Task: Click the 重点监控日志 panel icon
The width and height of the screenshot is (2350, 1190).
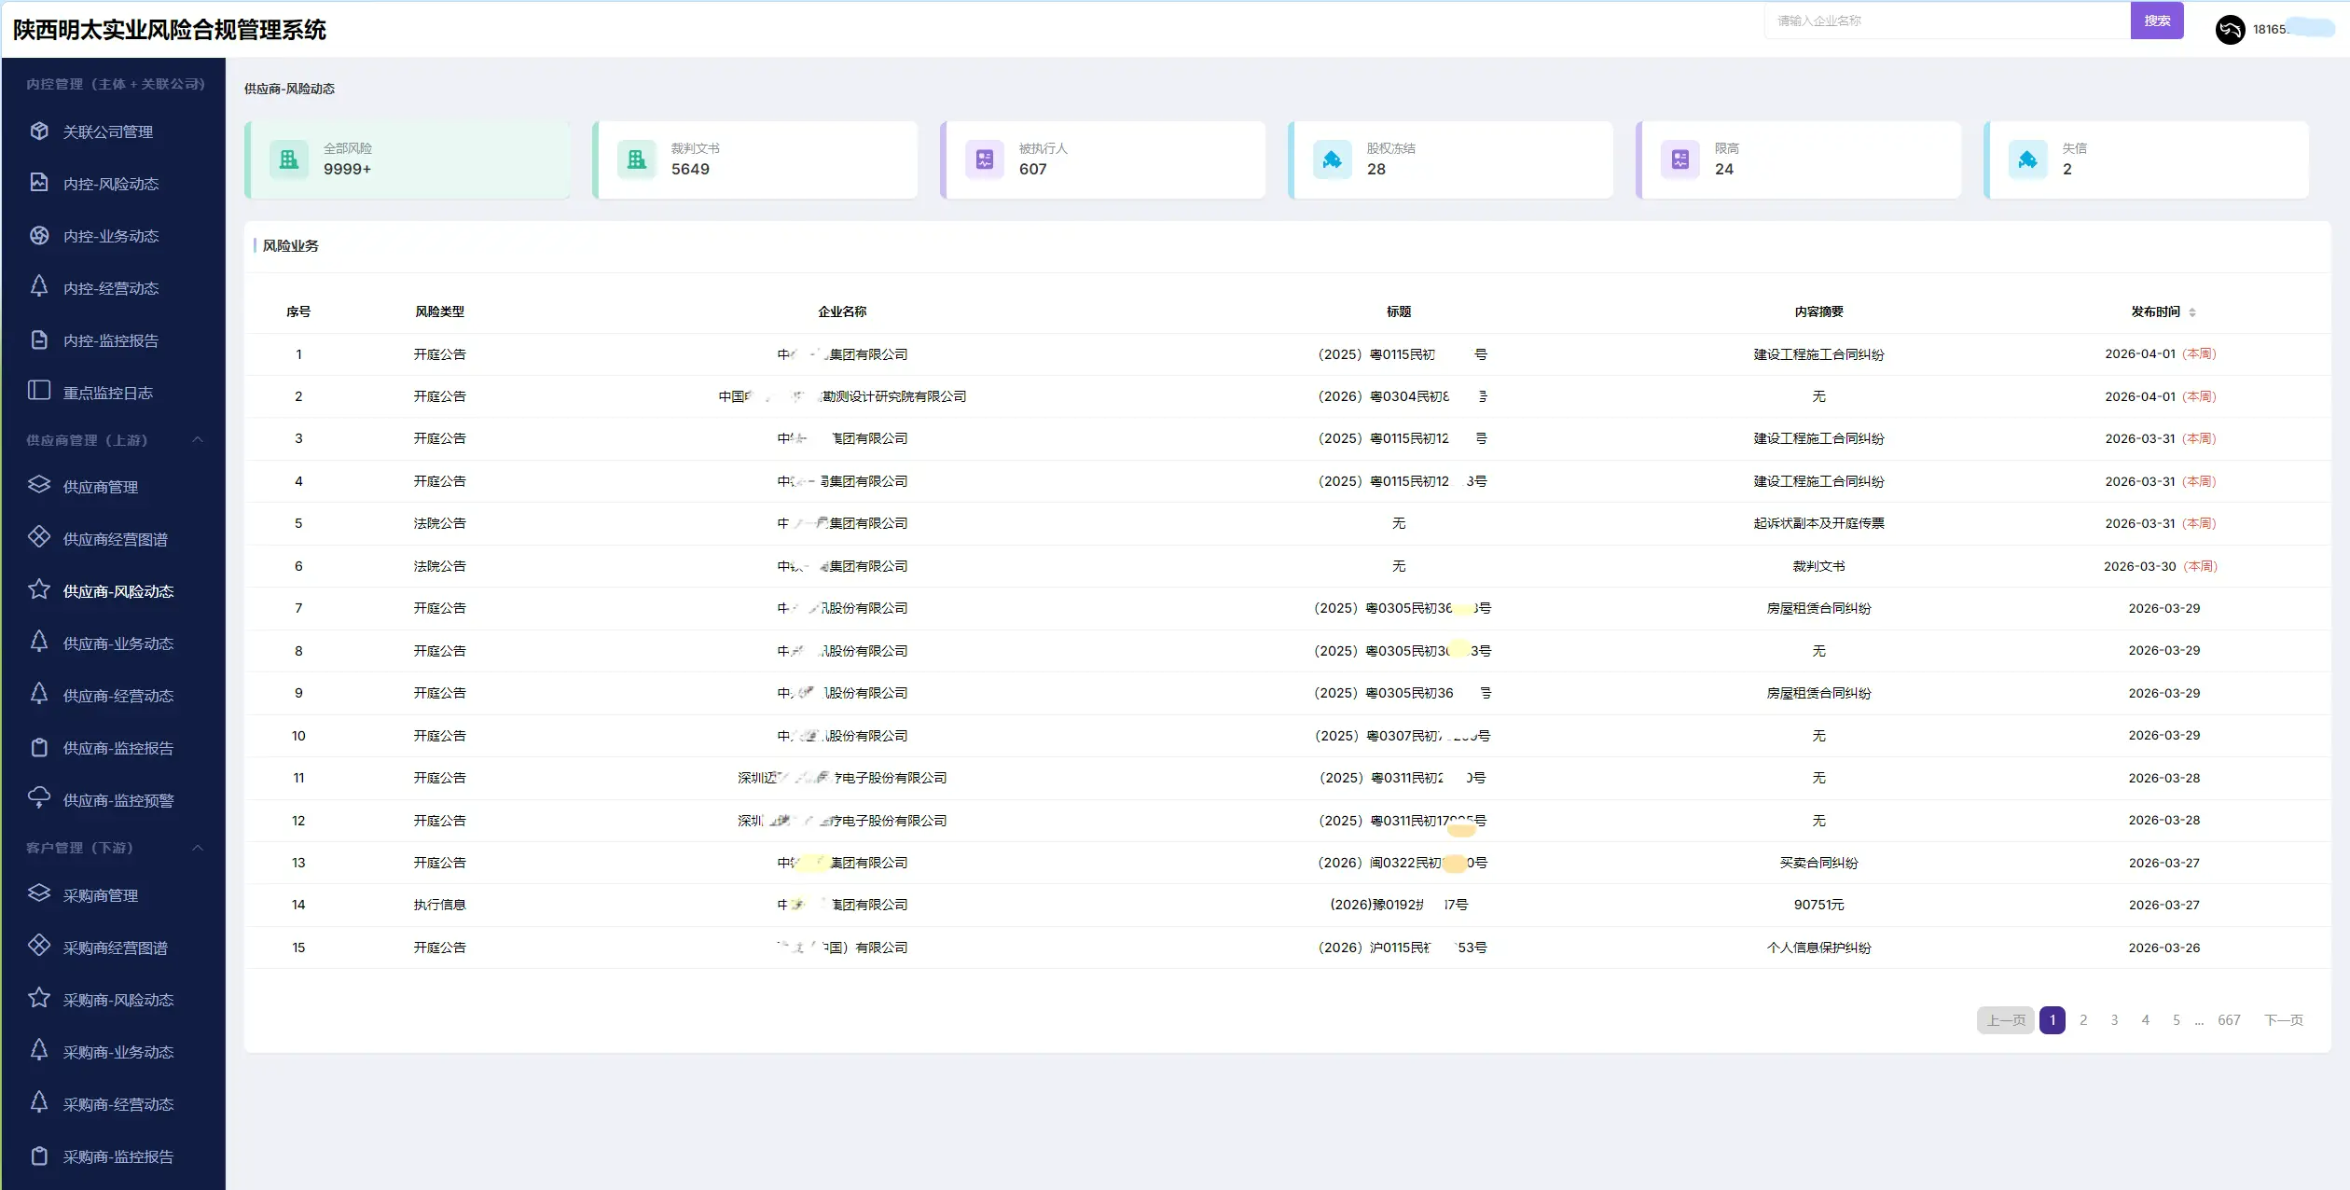Action: coord(39,391)
